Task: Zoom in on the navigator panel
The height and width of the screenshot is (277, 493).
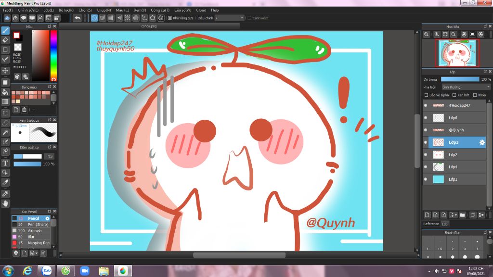Action: point(437,34)
